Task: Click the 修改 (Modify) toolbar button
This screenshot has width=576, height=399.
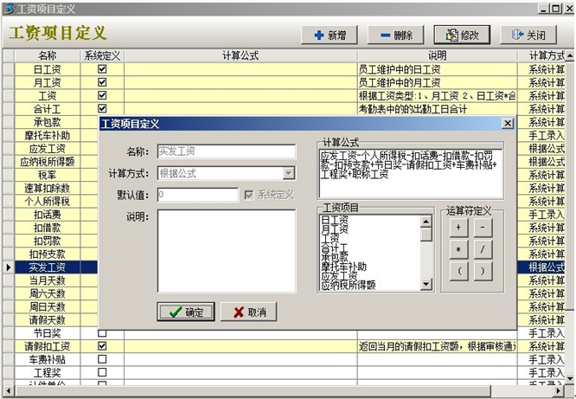Action: coord(462,35)
